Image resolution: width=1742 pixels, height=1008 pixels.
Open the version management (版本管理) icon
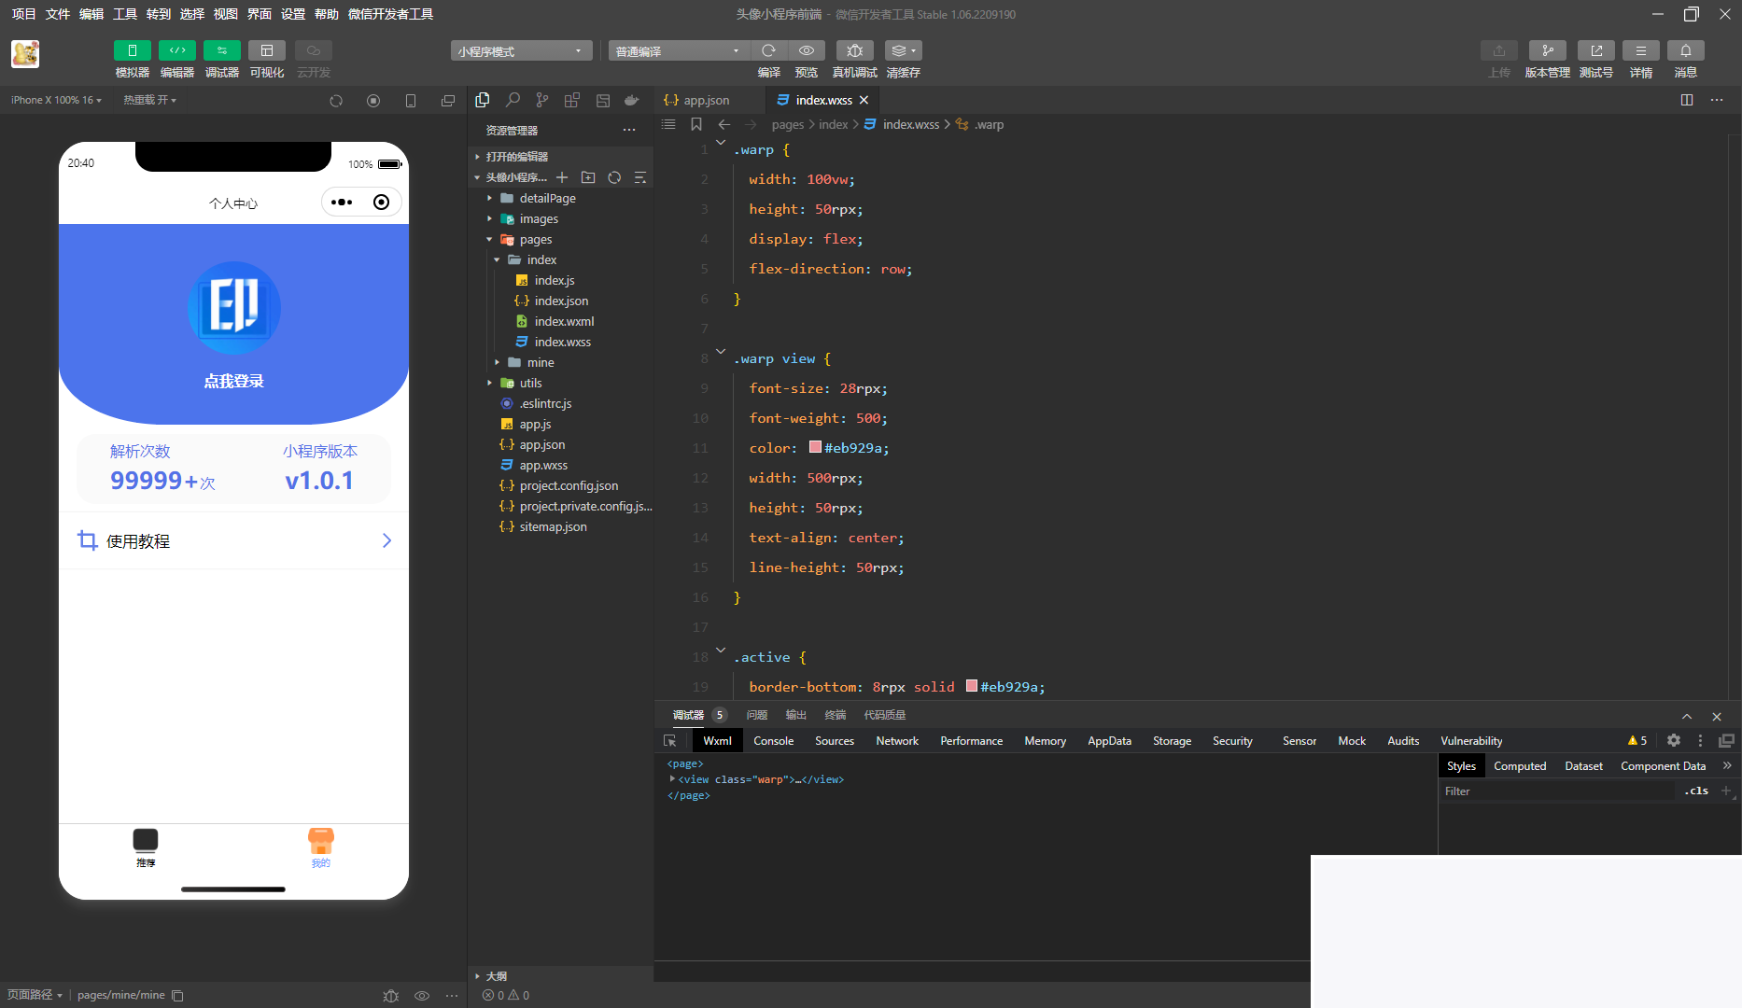pyautogui.click(x=1547, y=51)
